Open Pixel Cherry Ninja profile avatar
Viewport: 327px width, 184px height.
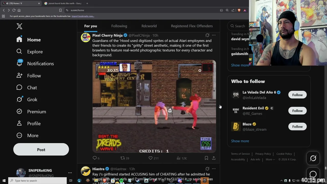tap(86, 37)
